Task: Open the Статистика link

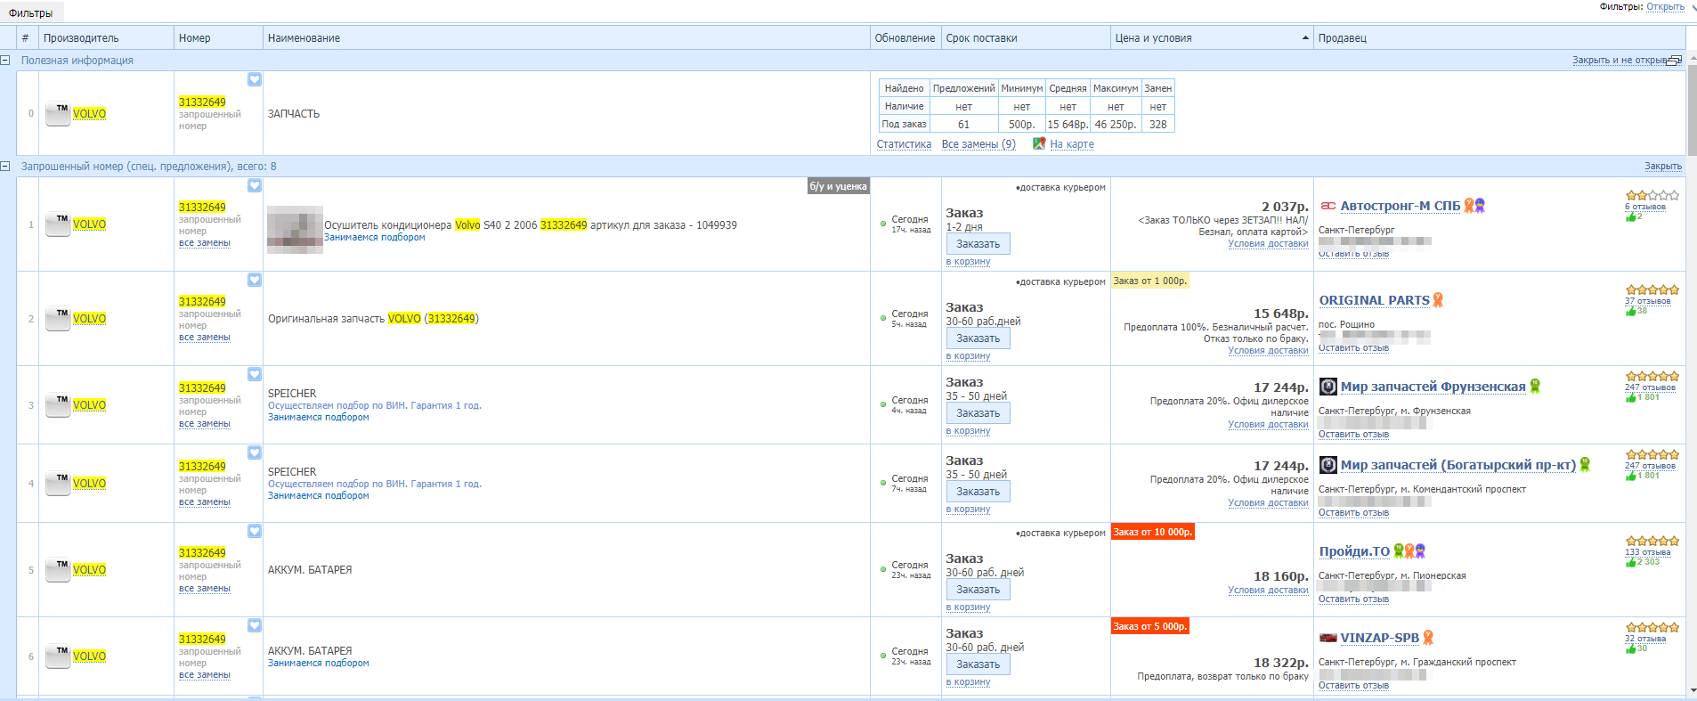Action: point(904,144)
